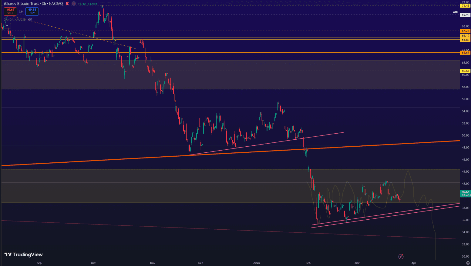
Task: Click the ATH 69.90 price label
Action: point(465,15)
